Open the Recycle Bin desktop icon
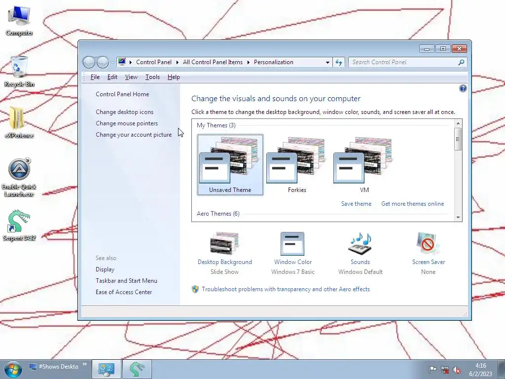This screenshot has height=379, width=505. 19,72
